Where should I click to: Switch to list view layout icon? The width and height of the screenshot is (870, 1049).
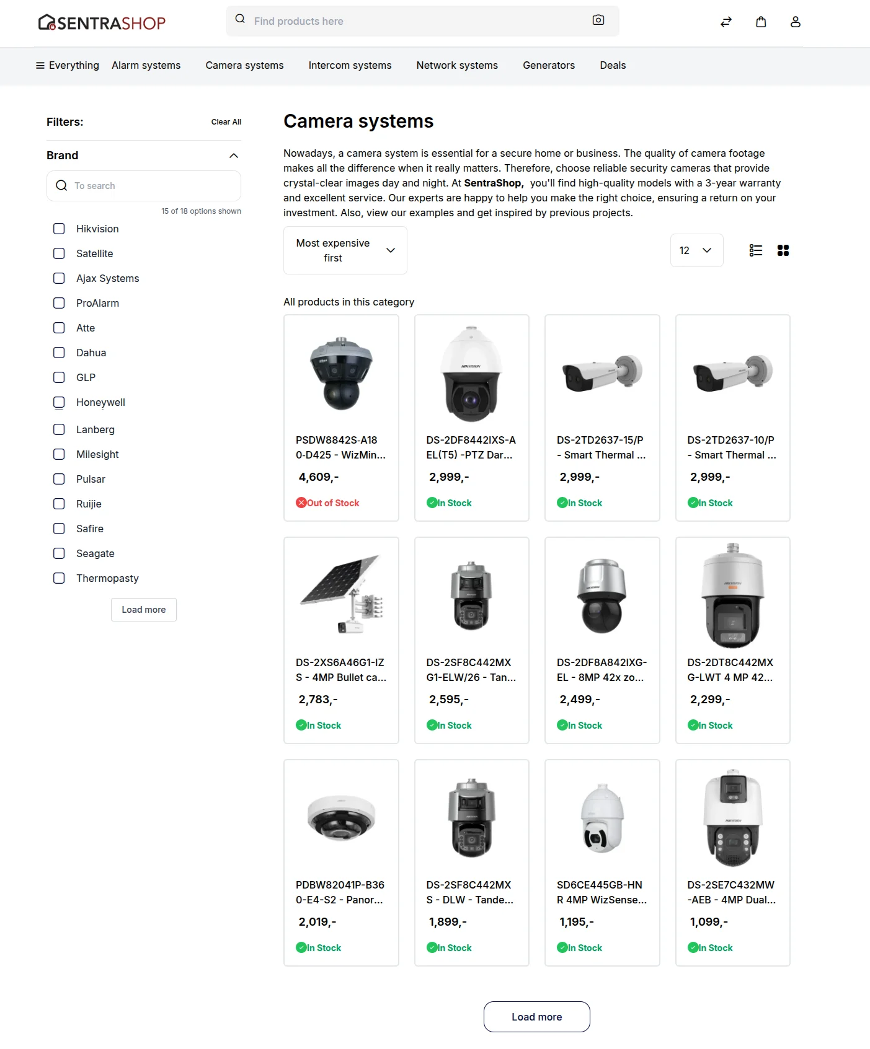[756, 250]
